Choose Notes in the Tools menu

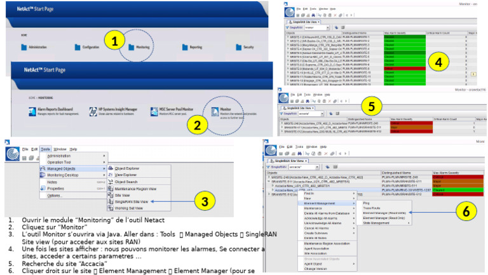74,182
